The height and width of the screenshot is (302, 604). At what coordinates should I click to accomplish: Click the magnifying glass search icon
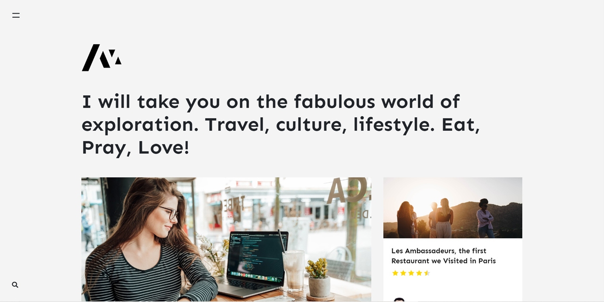coord(15,285)
